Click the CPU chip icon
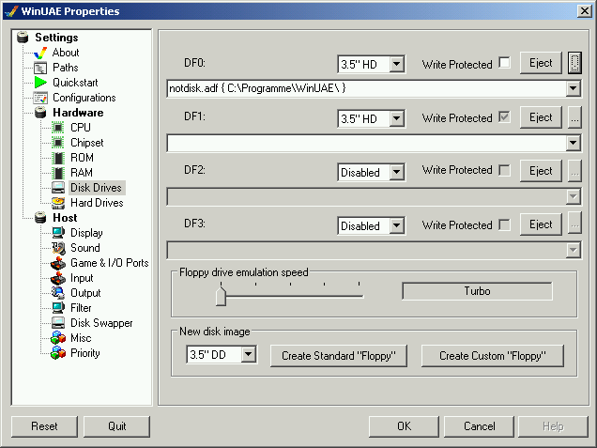The width and height of the screenshot is (597, 448). [x=58, y=128]
